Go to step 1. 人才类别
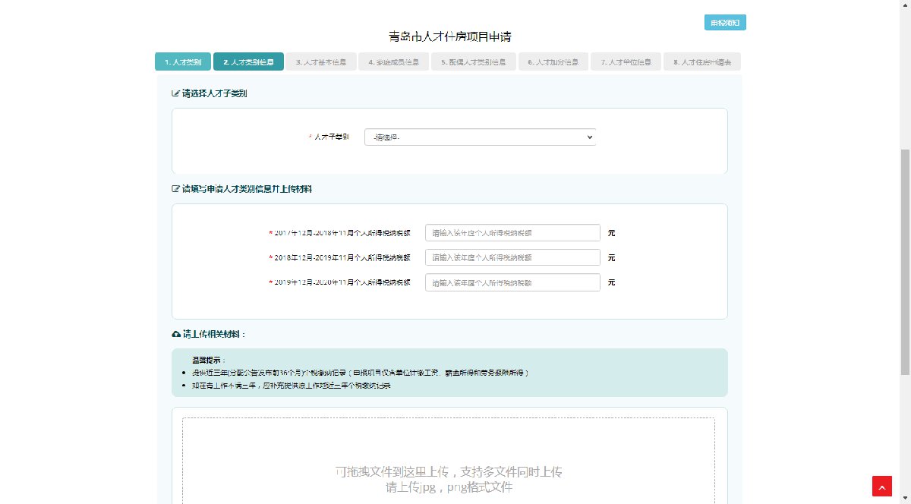This screenshot has width=911, height=504. (182, 62)
